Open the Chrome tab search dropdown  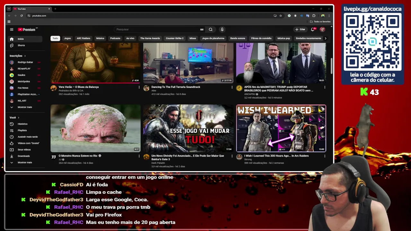pos(9,9)
